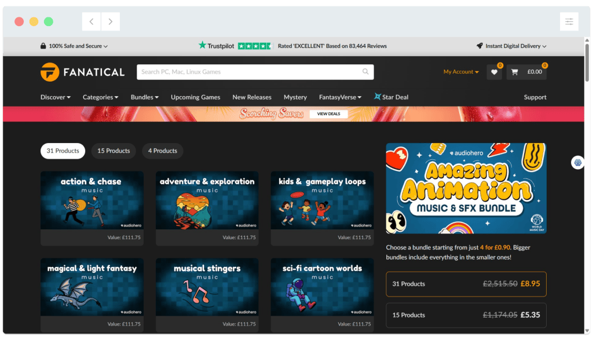Image resolution: width=593 pixels, height=340 pixels.
Task: Click the rocket instant delivery icon
Action: [479, 46]
